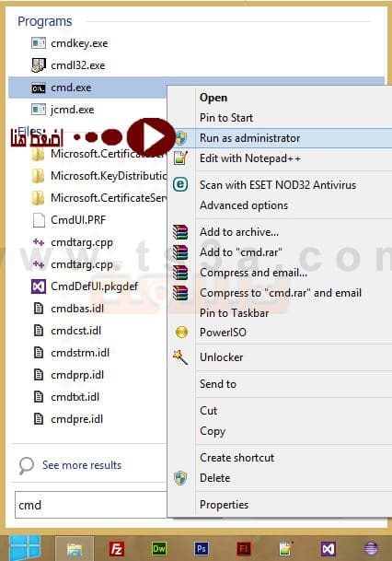
Task: Click See more results link
Action: coord(82,465)
